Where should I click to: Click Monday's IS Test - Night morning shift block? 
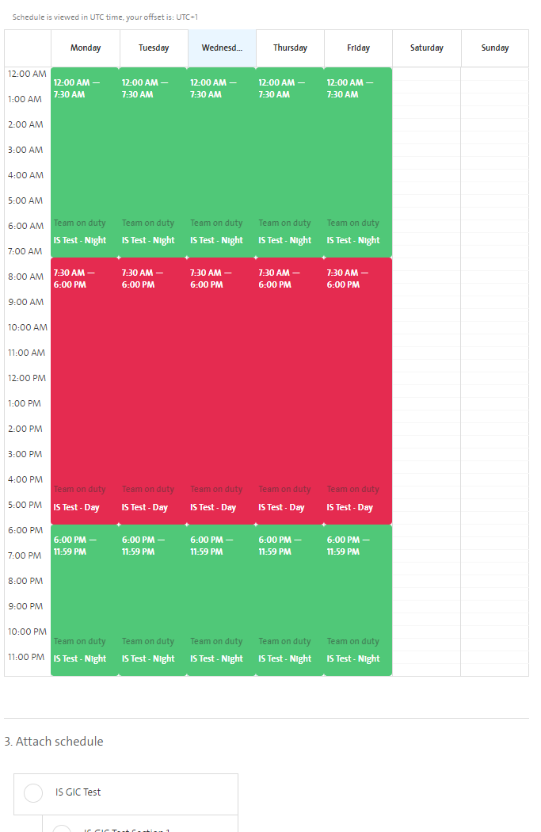click(x=85, y=158)
